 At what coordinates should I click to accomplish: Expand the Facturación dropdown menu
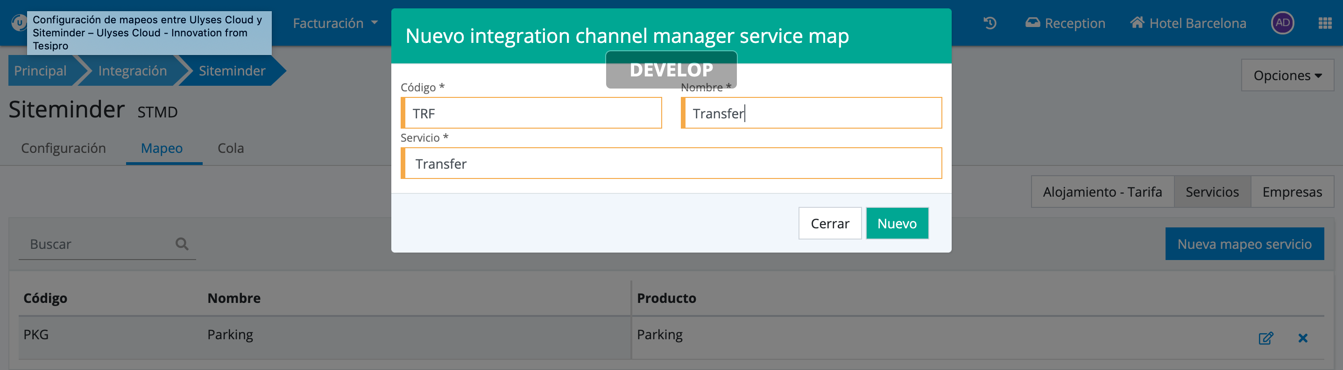point(335,23)
